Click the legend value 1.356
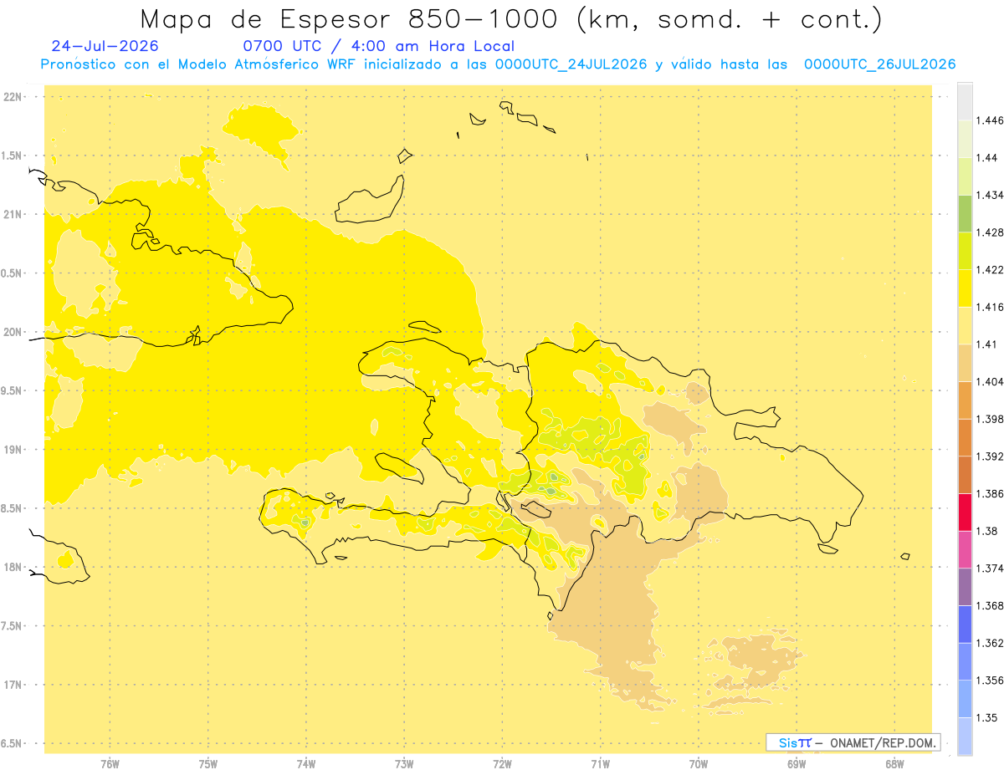 990,681
